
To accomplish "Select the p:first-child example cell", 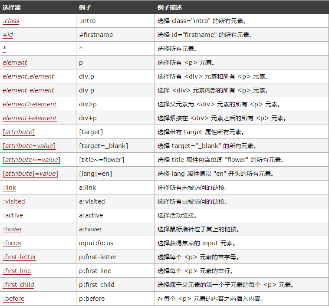I will 115,285.
